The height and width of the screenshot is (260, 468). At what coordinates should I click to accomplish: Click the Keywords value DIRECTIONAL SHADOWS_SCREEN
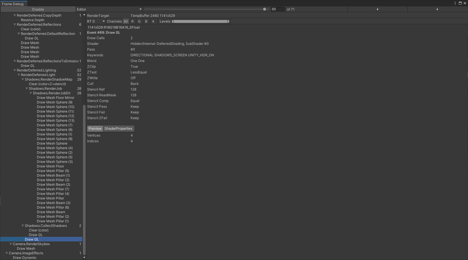coord(172,55)
